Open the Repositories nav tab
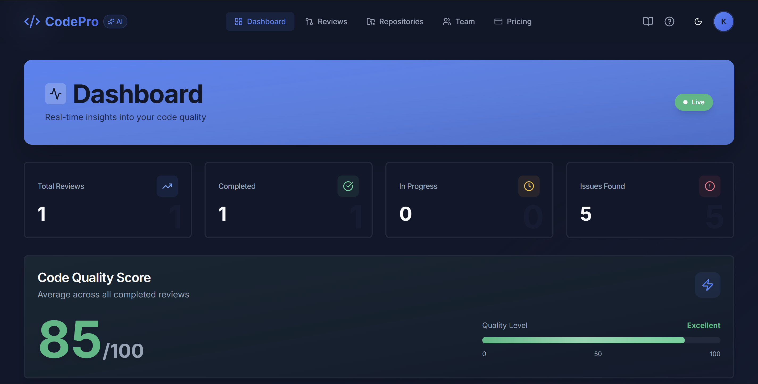The image size is (758, 384). (395, 22)
